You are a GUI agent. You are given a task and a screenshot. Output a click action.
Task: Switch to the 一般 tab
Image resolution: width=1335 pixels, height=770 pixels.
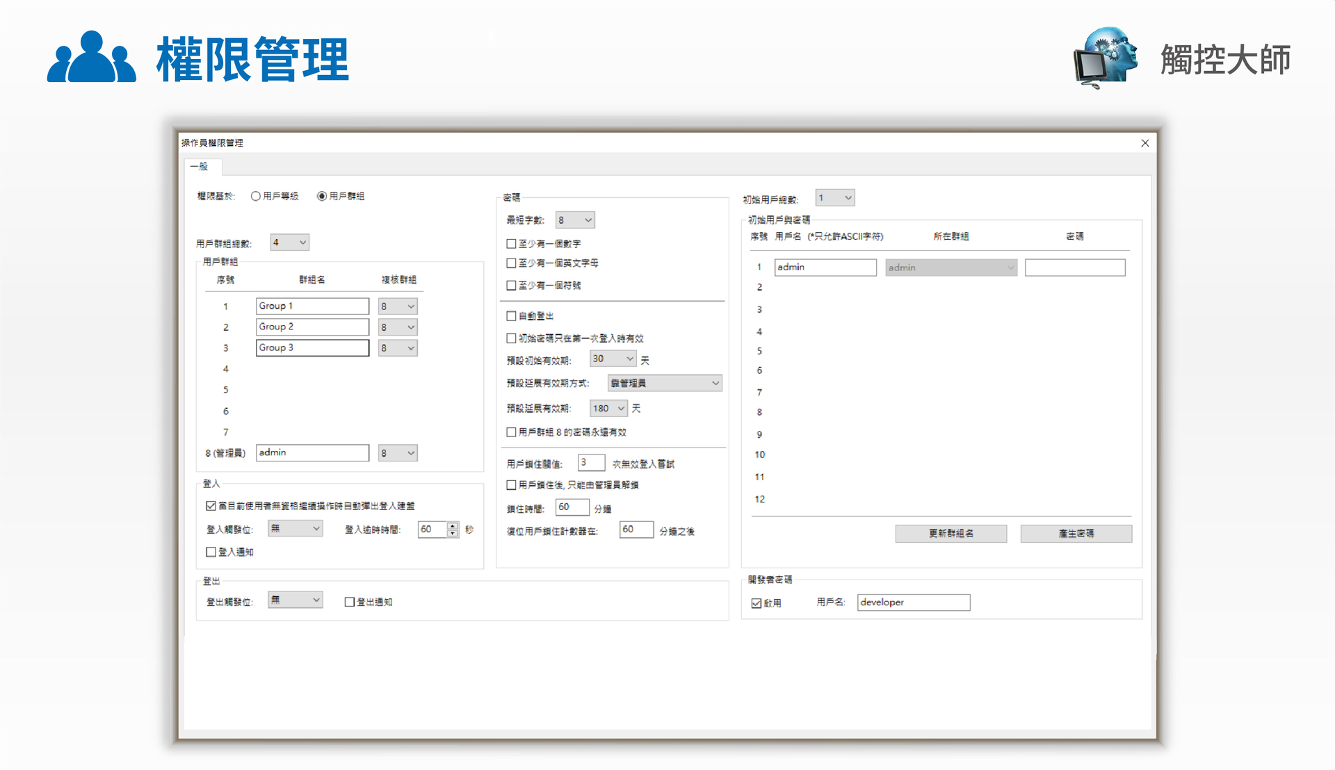coord(202,167)
